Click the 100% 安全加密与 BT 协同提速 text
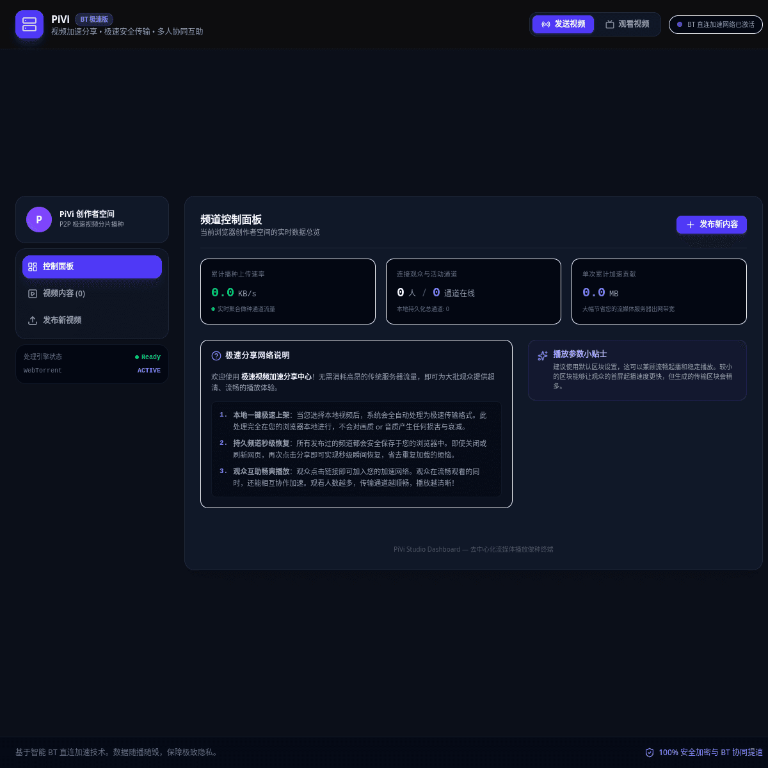Viewport: 768px width, 768px height. [x=710, y=753]
